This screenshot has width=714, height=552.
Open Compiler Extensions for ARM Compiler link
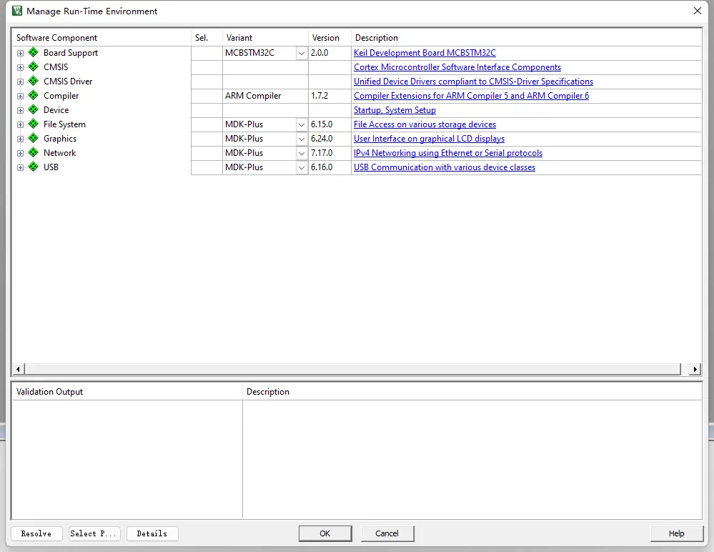tap(471, 96)
